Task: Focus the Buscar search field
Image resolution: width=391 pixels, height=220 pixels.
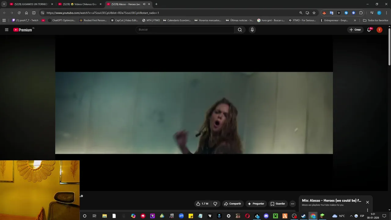Action: pyautogui.click(x=185, y=30)
